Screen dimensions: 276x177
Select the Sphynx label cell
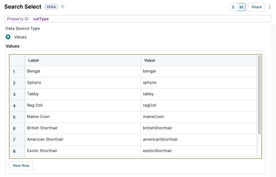(83, 83)
